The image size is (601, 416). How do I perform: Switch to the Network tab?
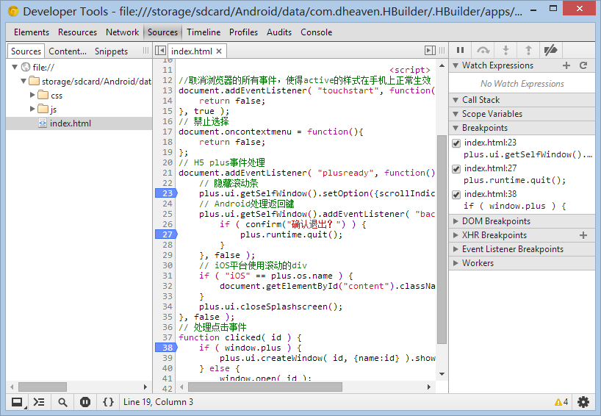point(122,32)
